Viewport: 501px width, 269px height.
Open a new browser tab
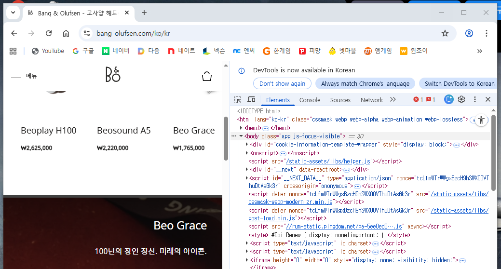click(144, 13)
